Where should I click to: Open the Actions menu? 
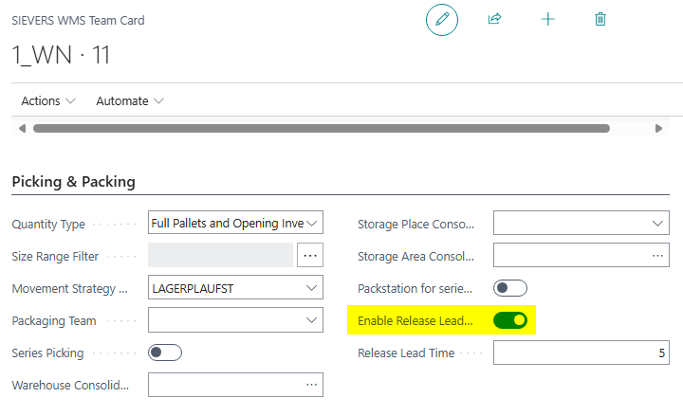[48, 100]
